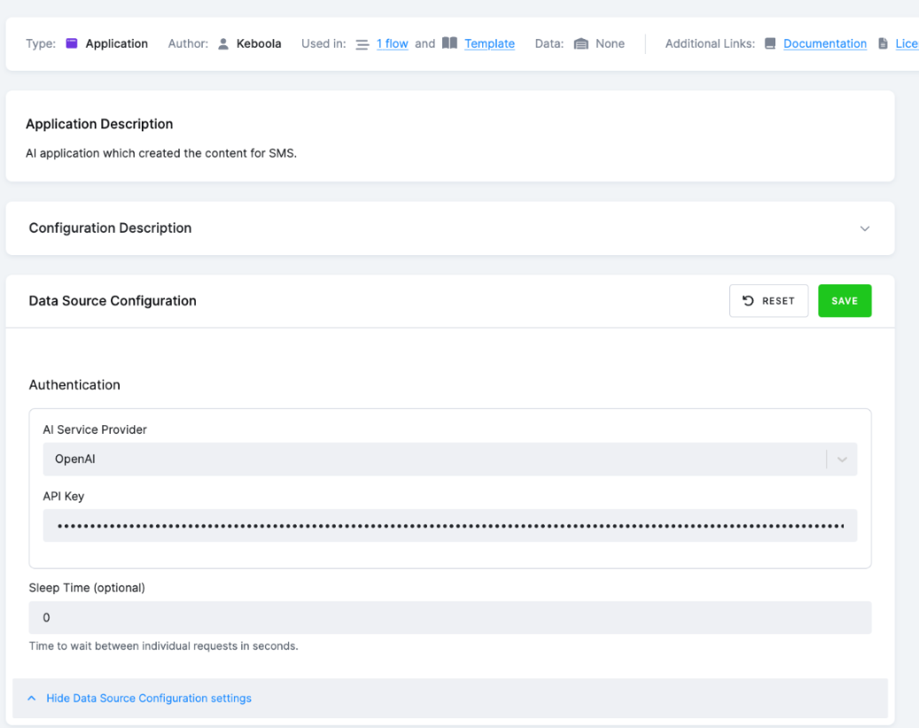Select the Keboola author person icon
This screenshot has height=728, width=919.
pyautogui.click(x=223, y=43)
